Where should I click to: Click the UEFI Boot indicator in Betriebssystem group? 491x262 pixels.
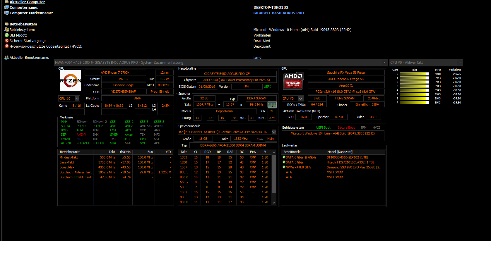pos(323,127)
